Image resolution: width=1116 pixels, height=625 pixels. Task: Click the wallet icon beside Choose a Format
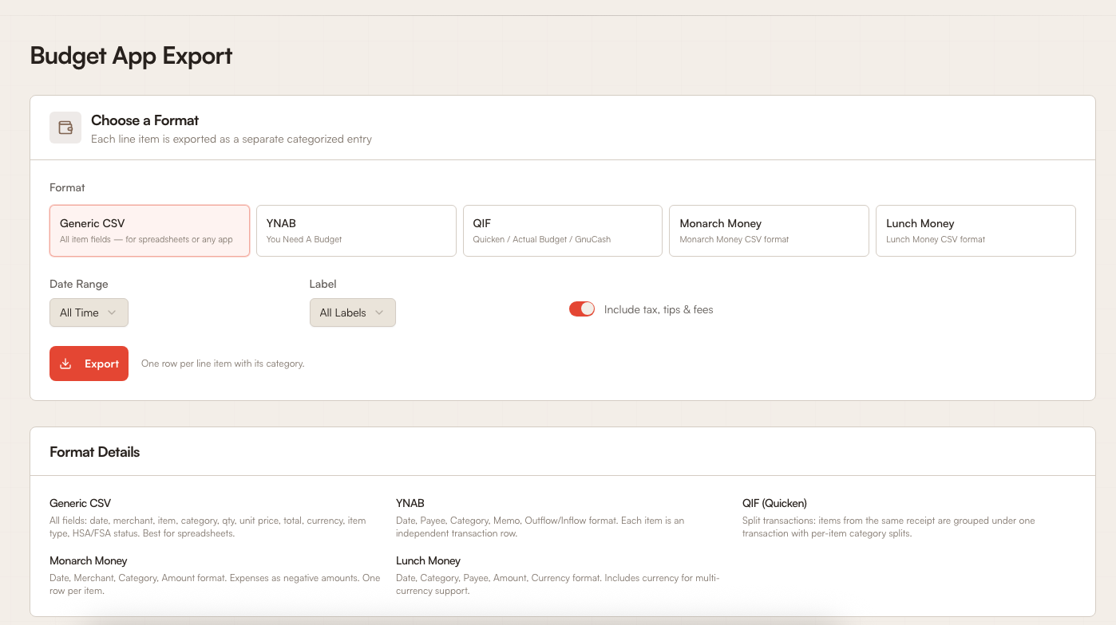[65, 127]
